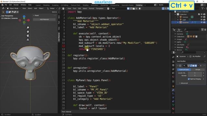Toggle the Optimal Display checkbox
The height and width of the screenshot is (116, 207).
(x=189, y=79)
